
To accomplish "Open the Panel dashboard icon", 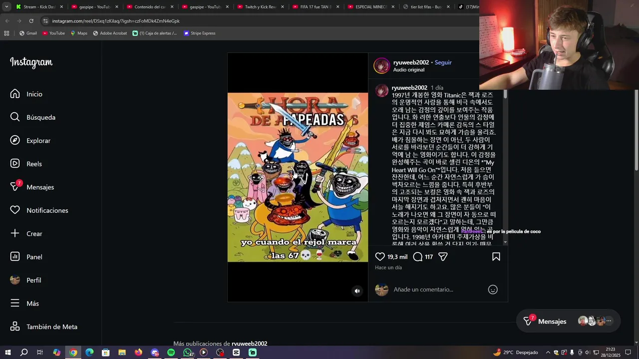I will pyautogui.click(x=15, y=257).
